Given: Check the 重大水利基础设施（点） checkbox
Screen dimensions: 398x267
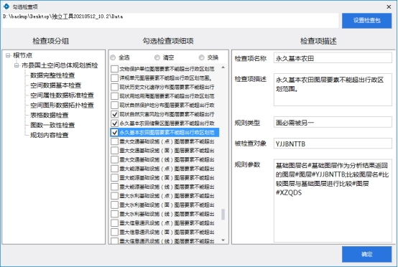Looking at the screenshot, I should click(x=115, y=196).
